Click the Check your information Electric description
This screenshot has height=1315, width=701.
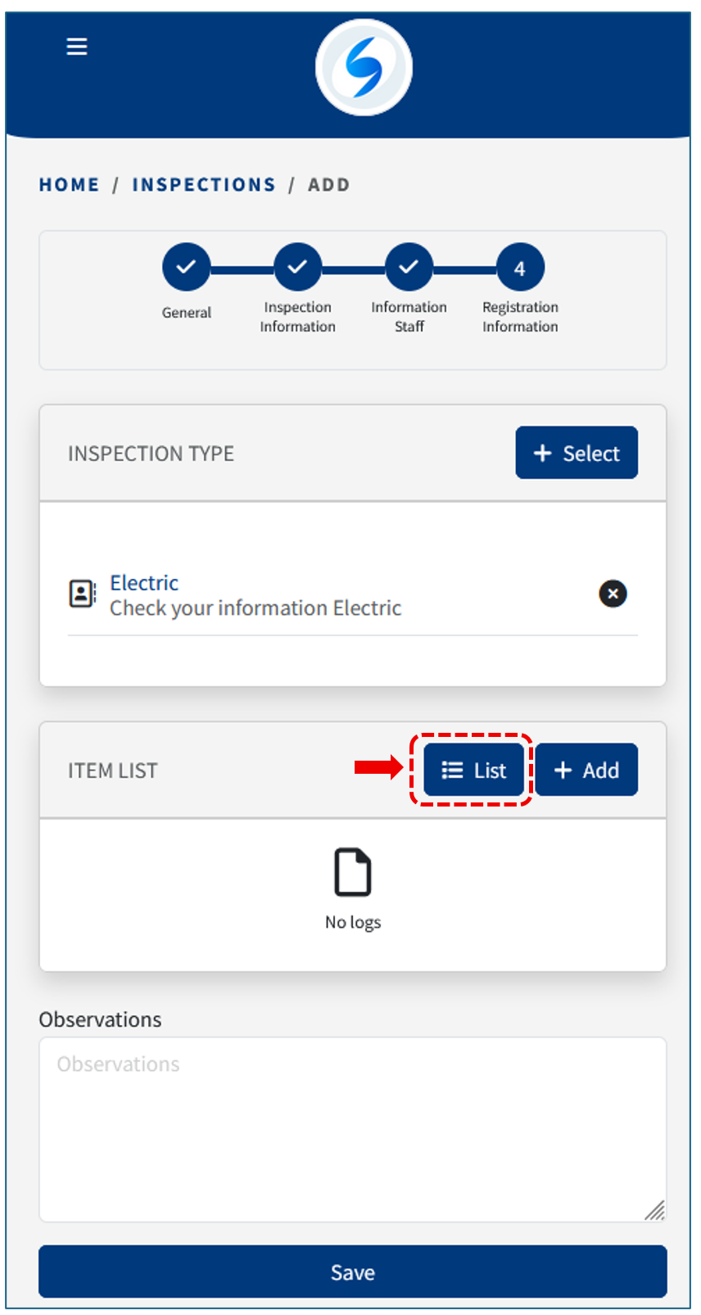coord(256,608)
